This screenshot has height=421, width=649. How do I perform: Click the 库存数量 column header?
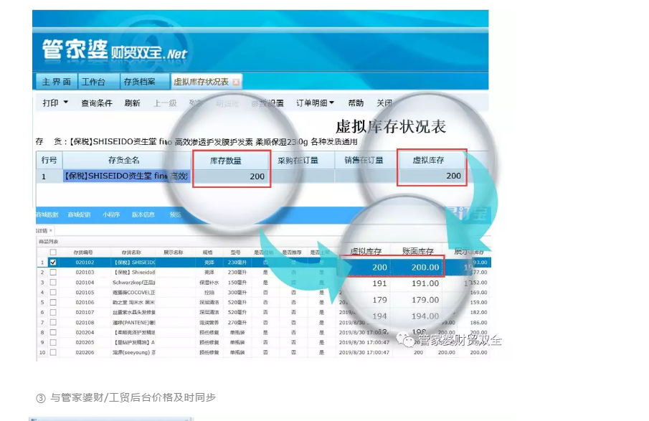tap(232, 161)
